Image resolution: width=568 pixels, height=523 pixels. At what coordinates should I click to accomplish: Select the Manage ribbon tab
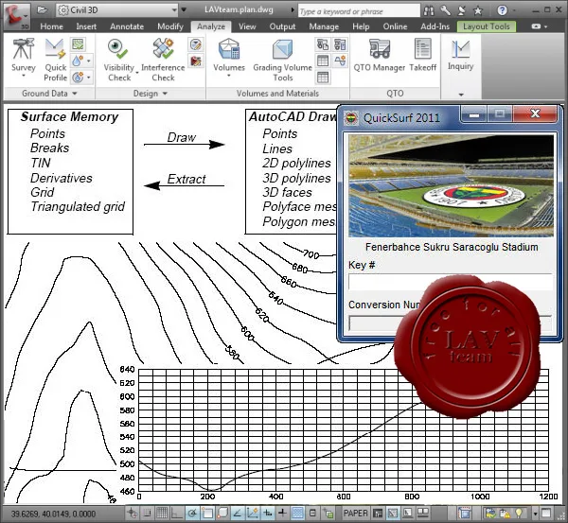[x=324, y=26]
